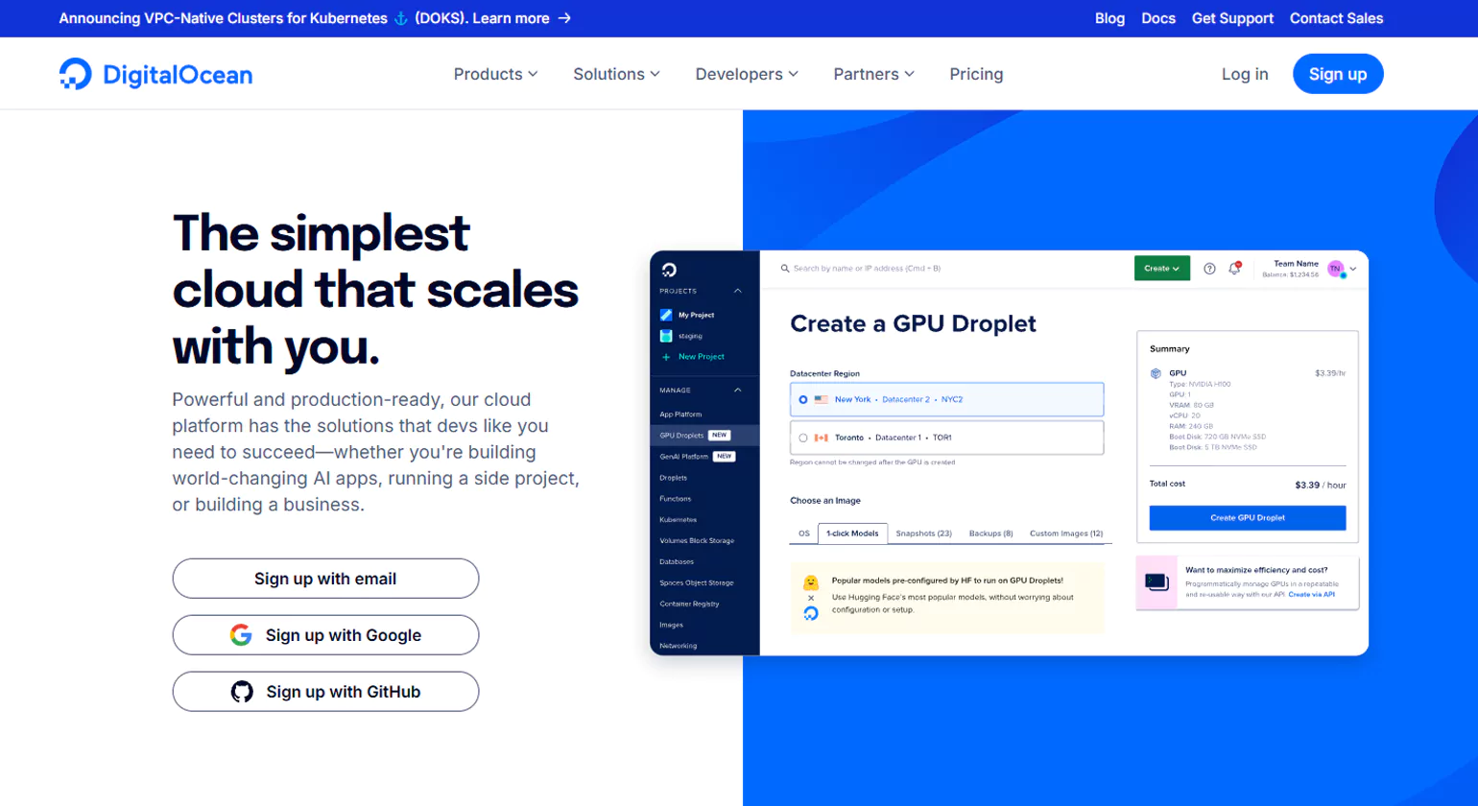Viewport: 1478px width, 806px height.
Task: Click the Create GPU Droplet button
Action: click(x=1248, y=518)
